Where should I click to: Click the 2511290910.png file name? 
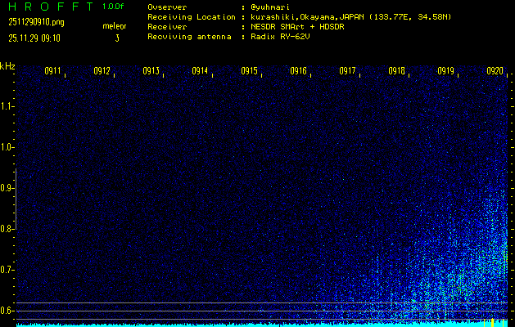36,23
